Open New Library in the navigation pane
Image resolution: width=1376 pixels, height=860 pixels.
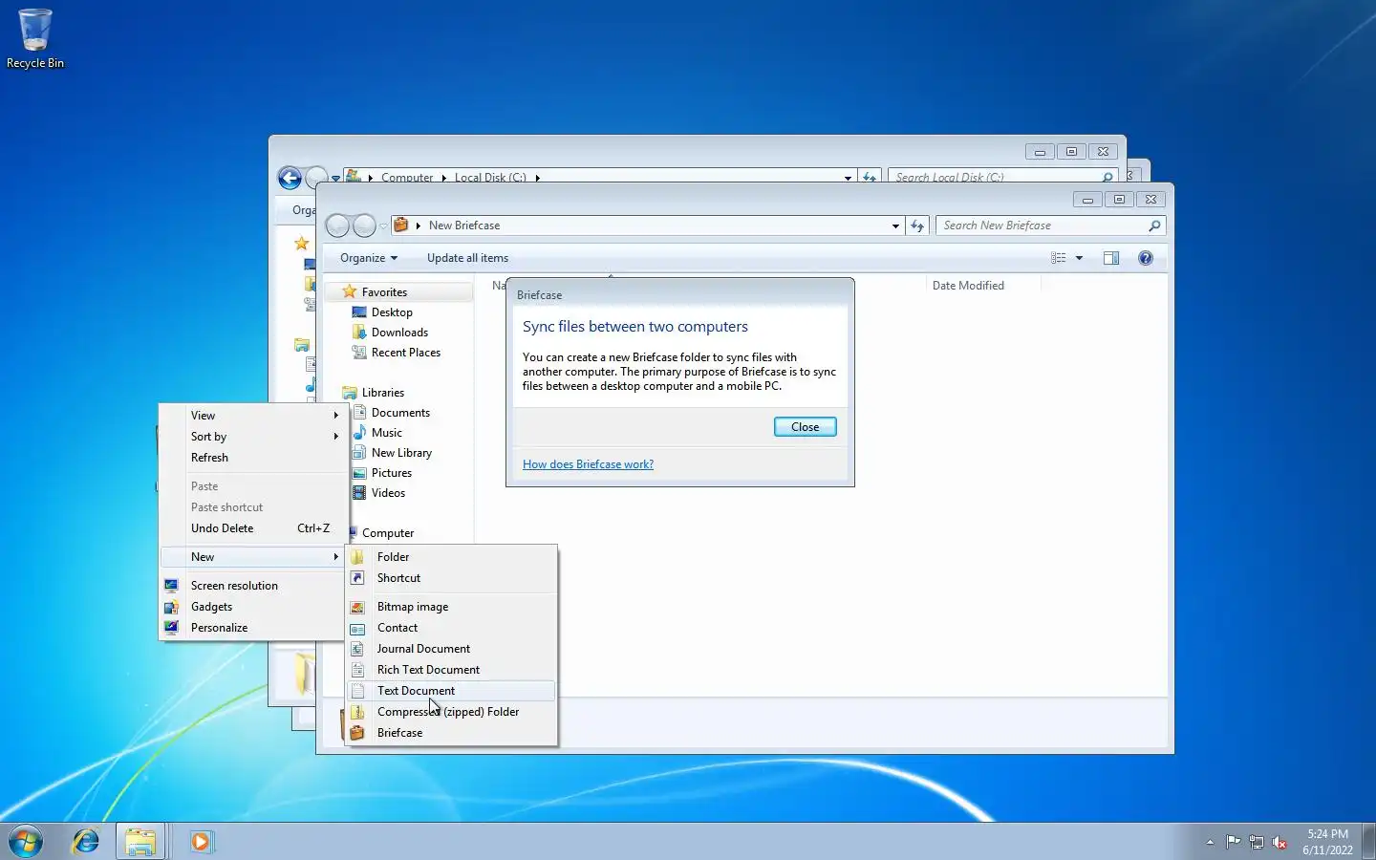(x=401, y=453)
